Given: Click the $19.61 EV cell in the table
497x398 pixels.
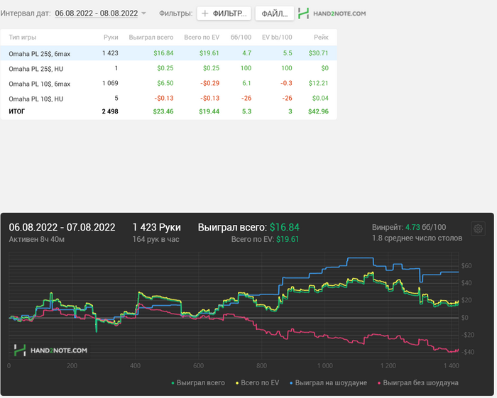Looking at the screenshot, I should click(x=209, y=53).
